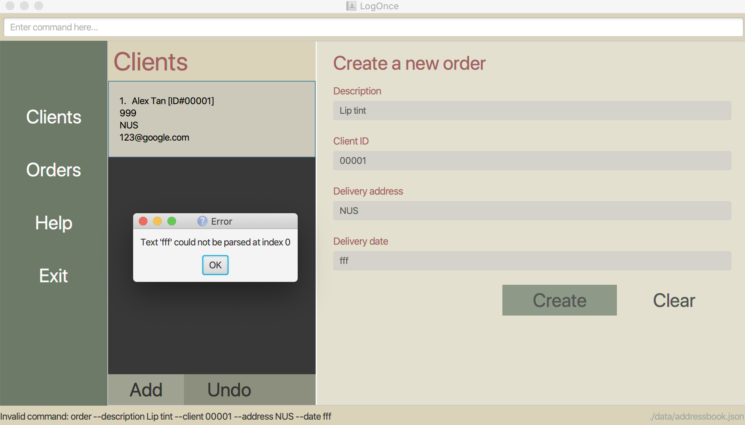Click the LogOnce title bar app icon
This screenshot has height=425, width=745.
pyautogui.click(x=351, y=6)
